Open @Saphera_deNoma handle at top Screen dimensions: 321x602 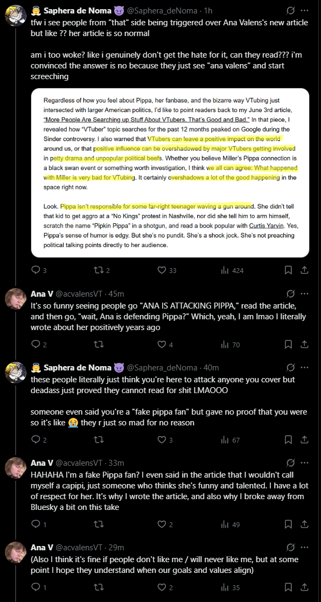tap(162, 11)
